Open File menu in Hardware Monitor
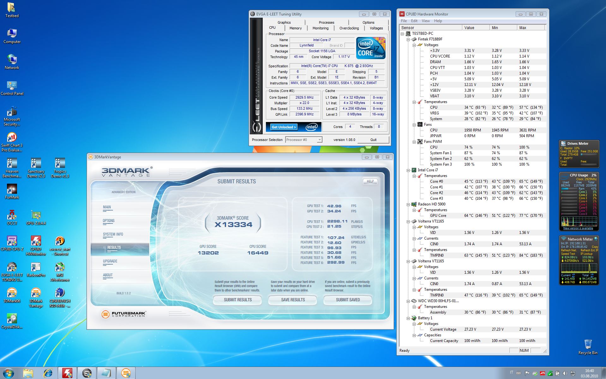The width and height of the screenshot is (606, 379). tap(404, 21)
